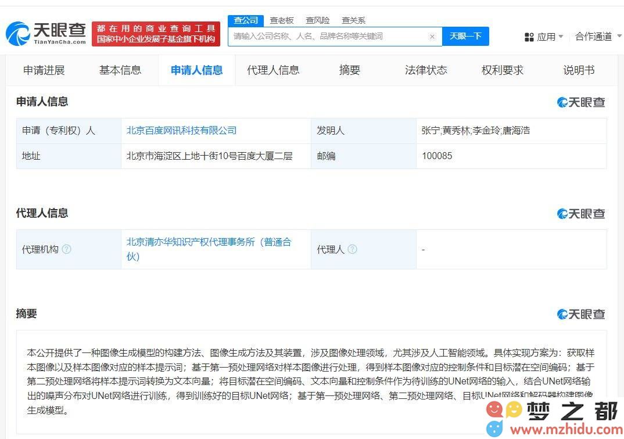Viewport: 624px width, 439px height.
Task: Click the postal code 100085
Action: coord(437,156)
